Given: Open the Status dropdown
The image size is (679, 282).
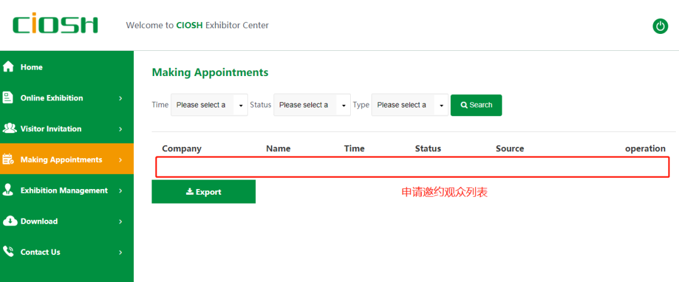Looking at the screenshot, I should (312, 105).
